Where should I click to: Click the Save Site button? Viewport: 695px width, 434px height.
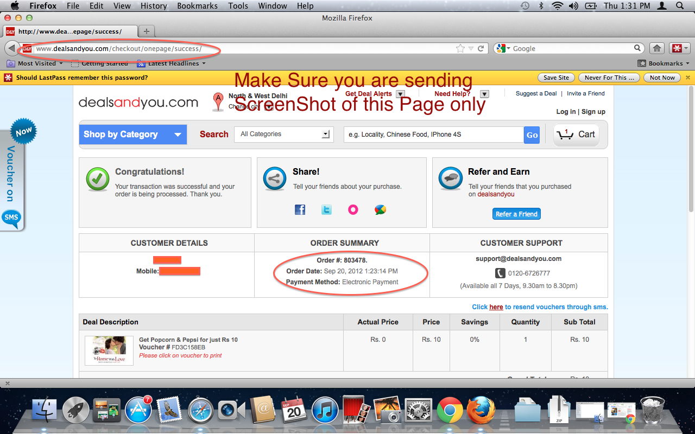click(557, 78)
